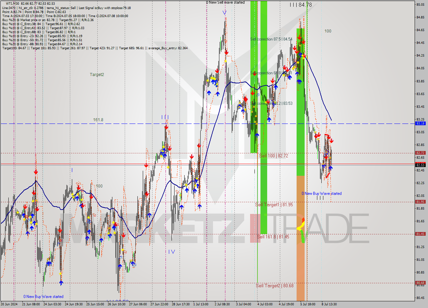Select 'Sell correction 87.5 | 84.54' label
The height and width of the screenshot is (308, 428).
click(x=271, y=39)
